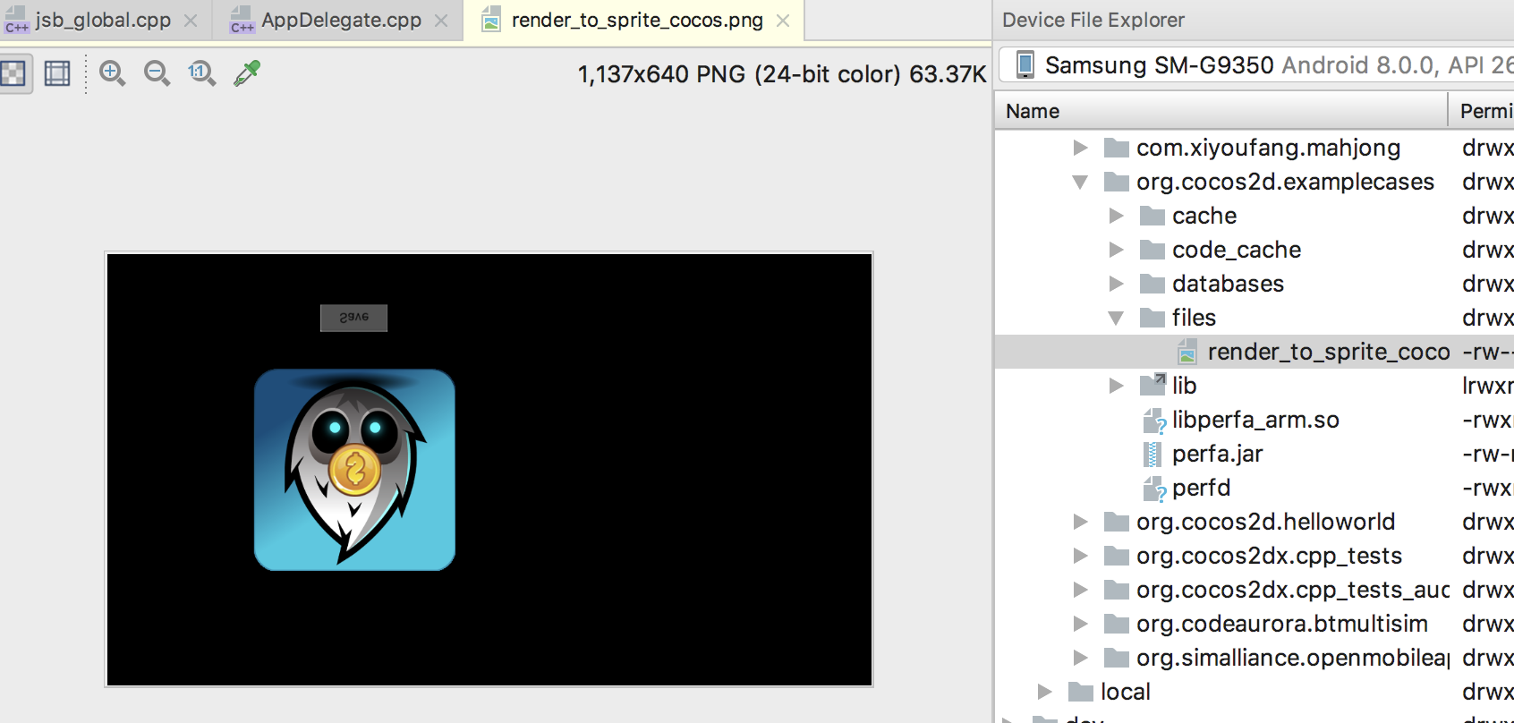The width and height of the screenshot is (1514, 723).
Task: Click the libperfa_arm.so unknown file icon
Action: [x=1154, y=421]
